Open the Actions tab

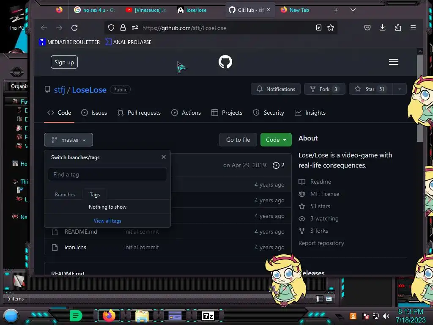pos(186,113)
